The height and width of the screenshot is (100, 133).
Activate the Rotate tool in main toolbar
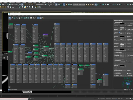click(x=5, y=4)
